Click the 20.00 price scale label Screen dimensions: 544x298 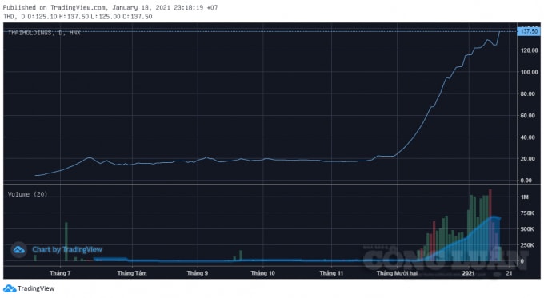[528, 159]
